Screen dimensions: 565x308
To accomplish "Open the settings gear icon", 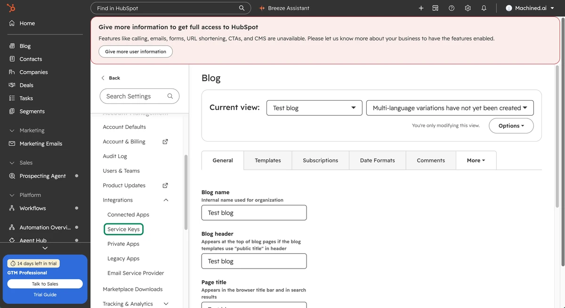I will point(468,8).
